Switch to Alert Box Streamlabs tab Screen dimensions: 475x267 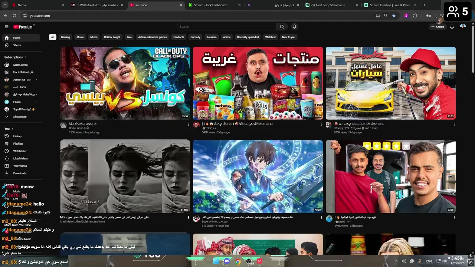(331, 5)
